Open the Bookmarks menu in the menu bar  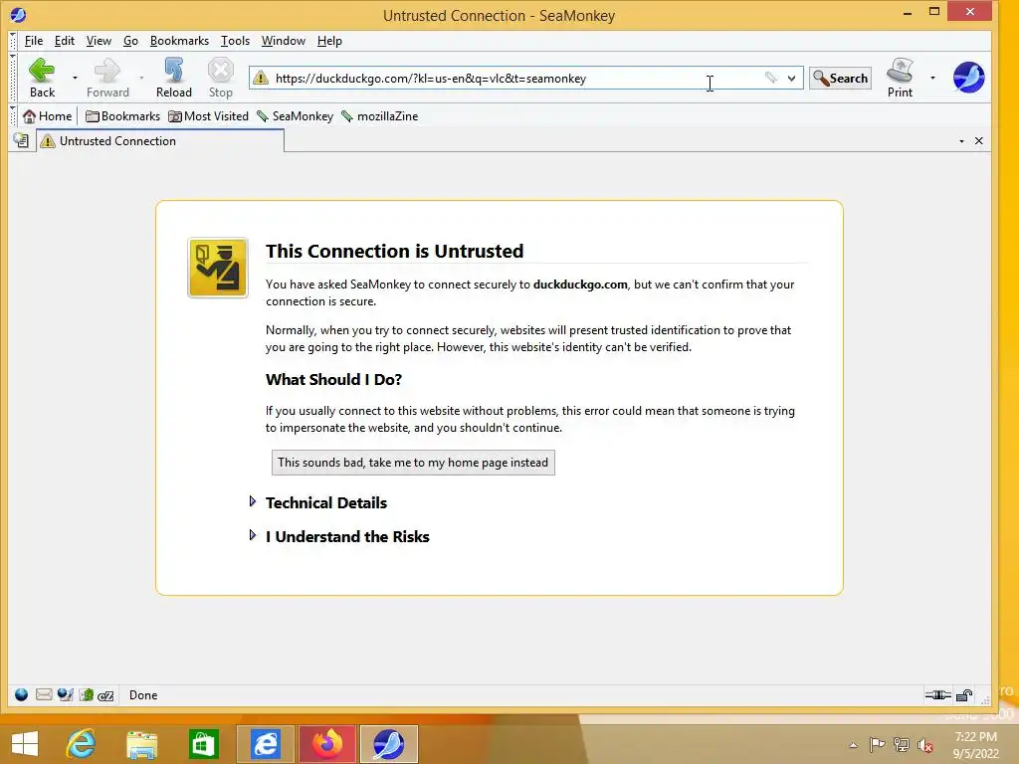click(x=179, y=41)
